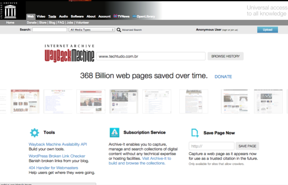Viewport: 288px width, 185px height.
Task: Focus the Save Page http:// field
Action: click(x=212, y=146)
